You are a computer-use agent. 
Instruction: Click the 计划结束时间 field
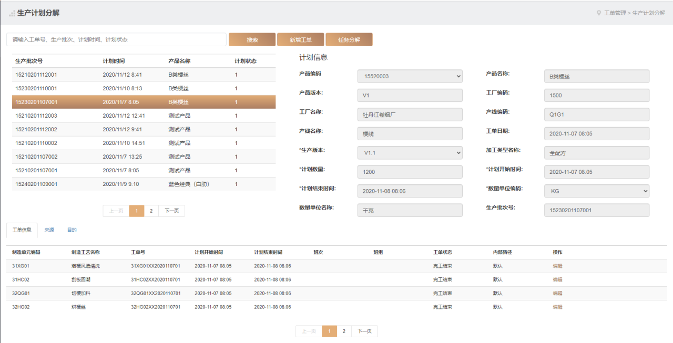(x=410, y=191)
